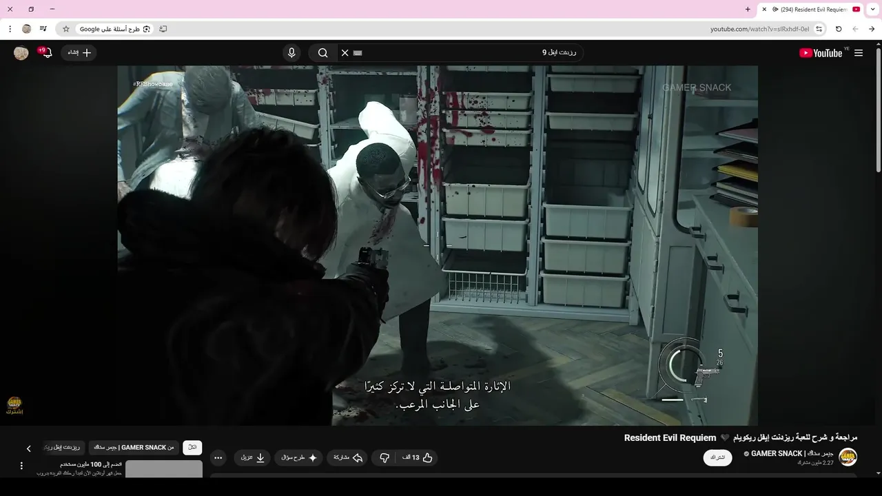Click the طرح سؤال ask button
Screen dimensions: 882x496
click(298, 457)
